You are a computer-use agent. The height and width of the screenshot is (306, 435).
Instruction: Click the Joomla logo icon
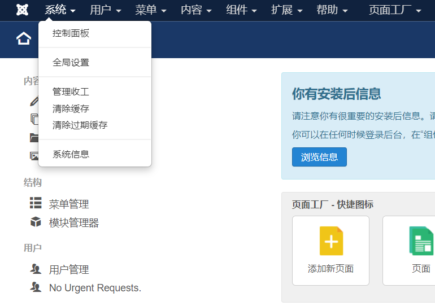[x=22, y=10]
